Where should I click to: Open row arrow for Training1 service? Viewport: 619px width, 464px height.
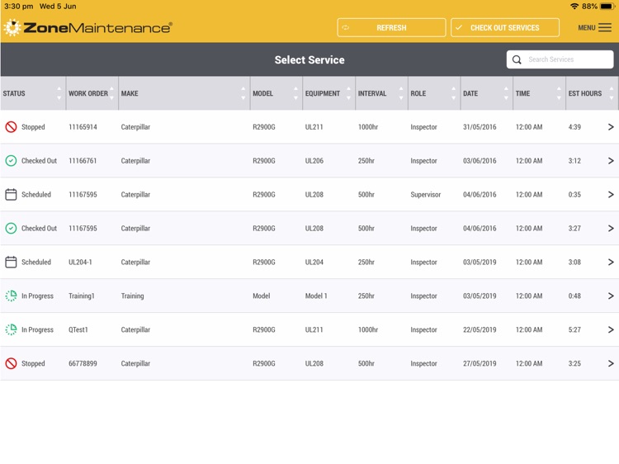pyautogui.click(x=611, y=296)
